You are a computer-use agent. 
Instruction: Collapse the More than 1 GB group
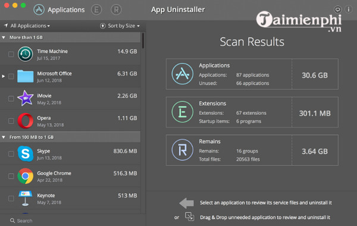[x=4, y=37]
